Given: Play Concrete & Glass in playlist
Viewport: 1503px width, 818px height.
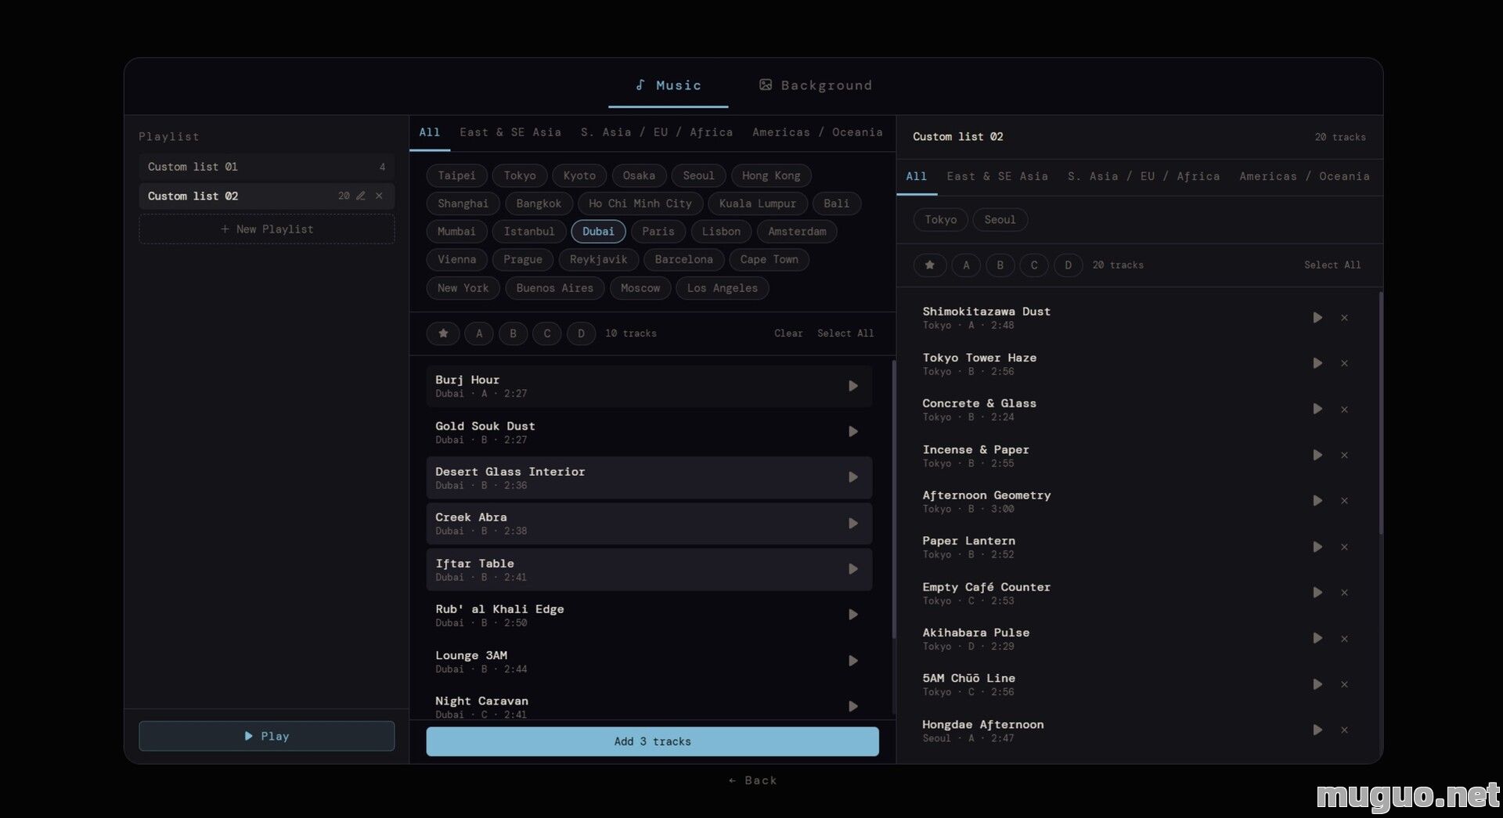Looking at the screenshot, I should (1317, 409).
